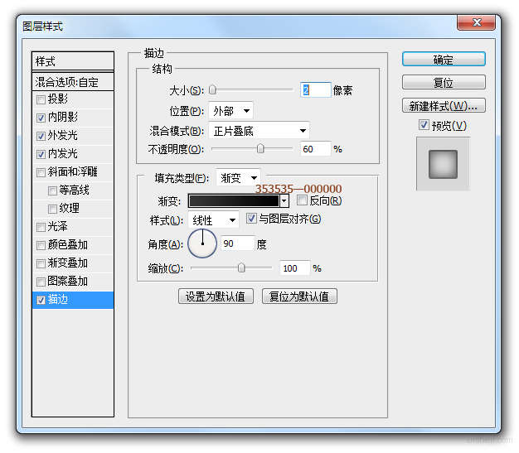
Task: Click the 复位为默认值 button
Action: [x=299, y=296]
